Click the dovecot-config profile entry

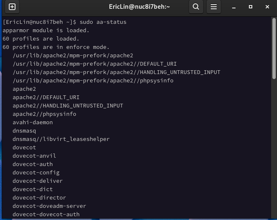[x=36, y=172]
